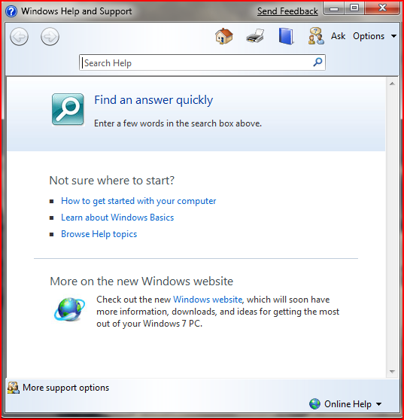
Task: Click the scrollbar down arrow
Action: click(392, 371)
